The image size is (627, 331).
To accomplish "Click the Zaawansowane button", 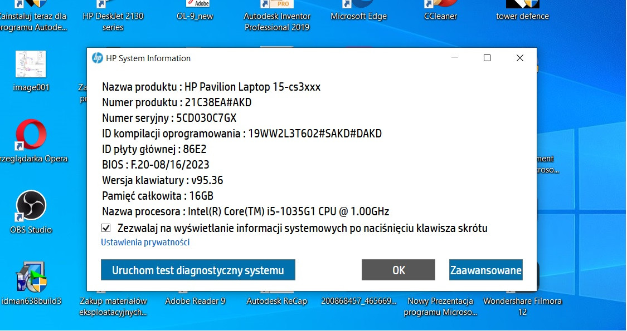I will (485, 269).
